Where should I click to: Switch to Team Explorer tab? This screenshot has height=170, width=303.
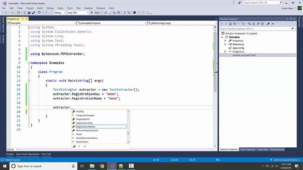coord(248,150)
